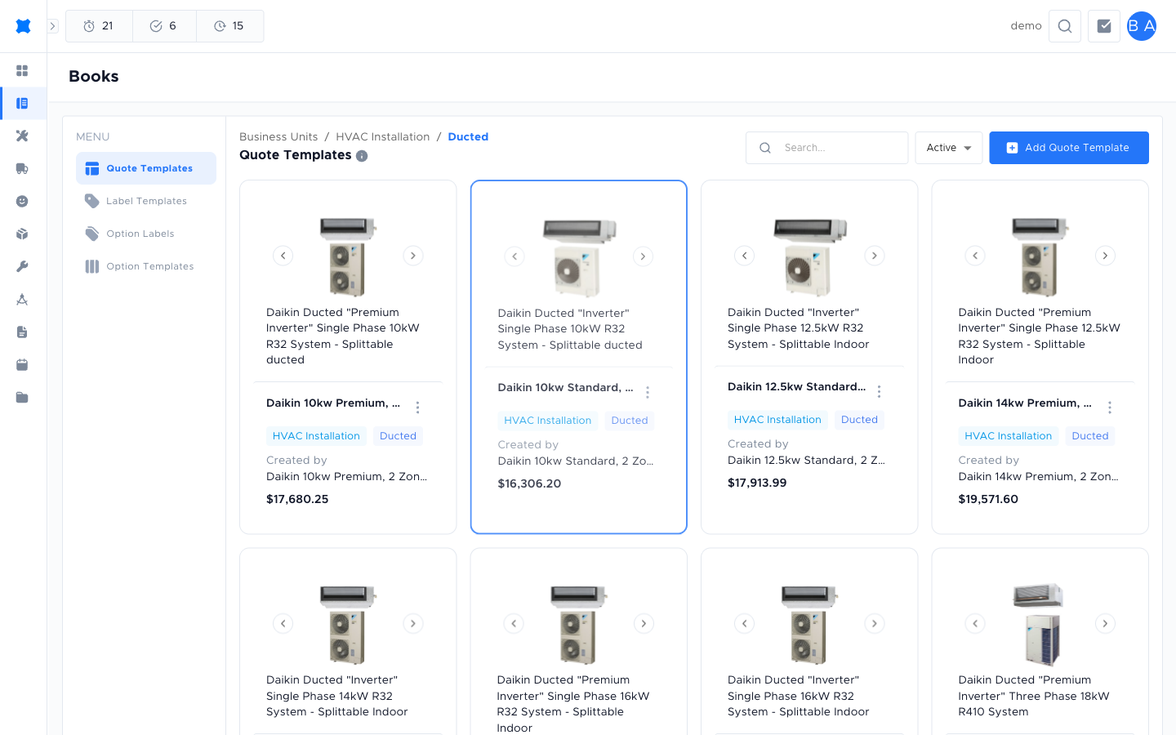Open the box package icon in sidebar
This screenshot has width=1176, height=735.
[22, 234]
